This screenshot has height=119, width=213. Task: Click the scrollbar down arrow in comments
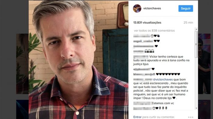coord(196,108)
